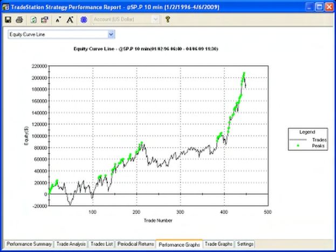This screenshot has width=336, height=252.
Task: Click the Equity Curve Line chart title
Action: tap(146, 49)
